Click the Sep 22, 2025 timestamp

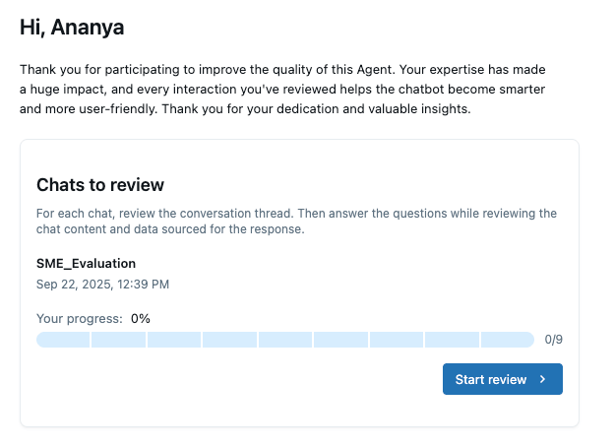point(102,285)
